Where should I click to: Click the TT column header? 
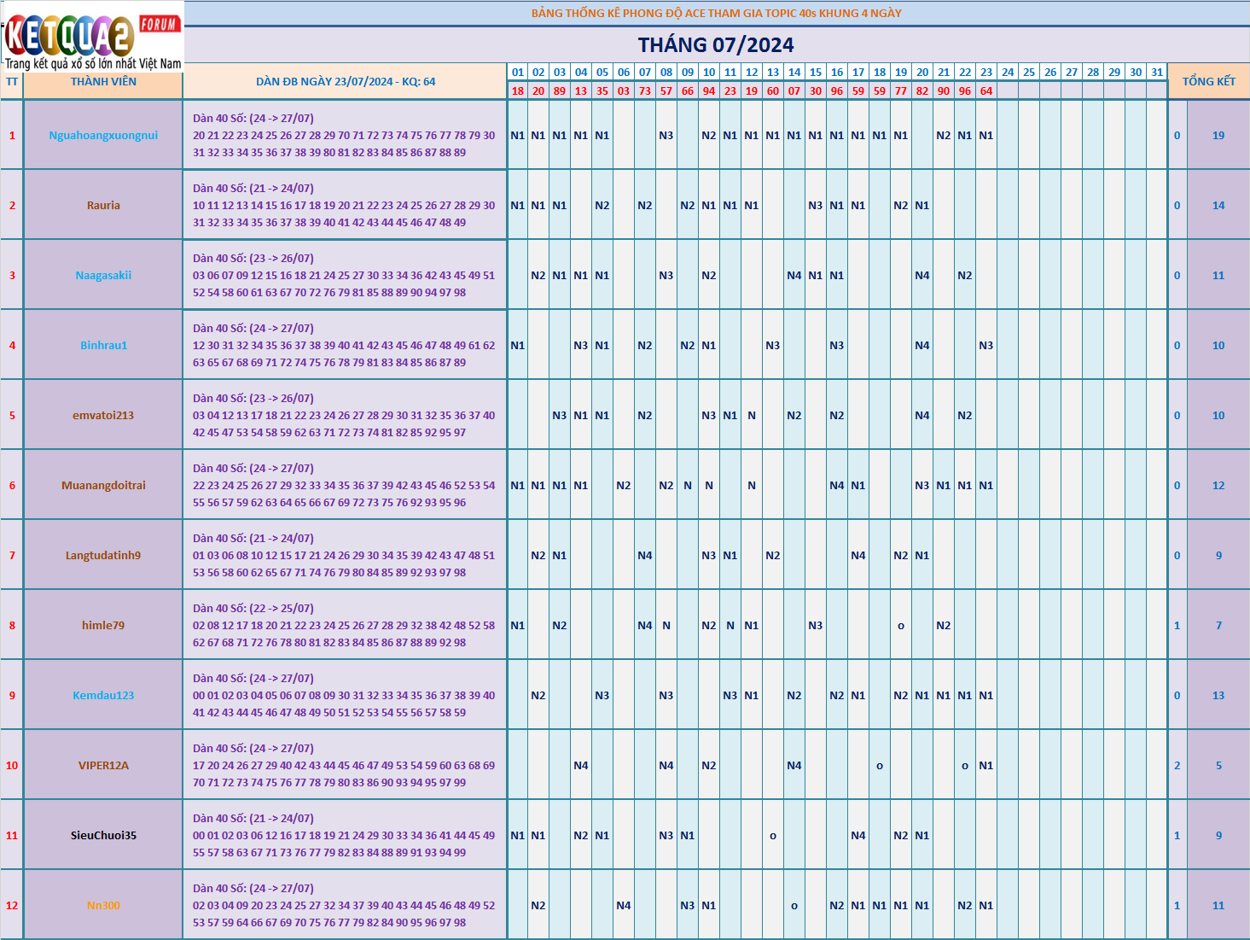12,82
